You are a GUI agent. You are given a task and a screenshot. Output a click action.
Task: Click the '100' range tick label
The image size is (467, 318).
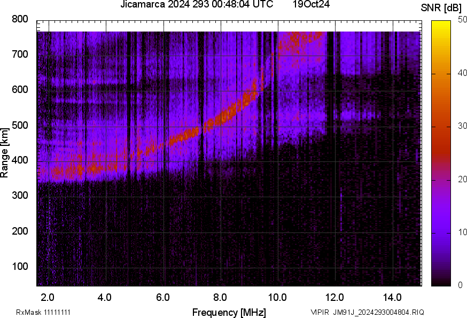pyautogui.click(x=20, y=266)
